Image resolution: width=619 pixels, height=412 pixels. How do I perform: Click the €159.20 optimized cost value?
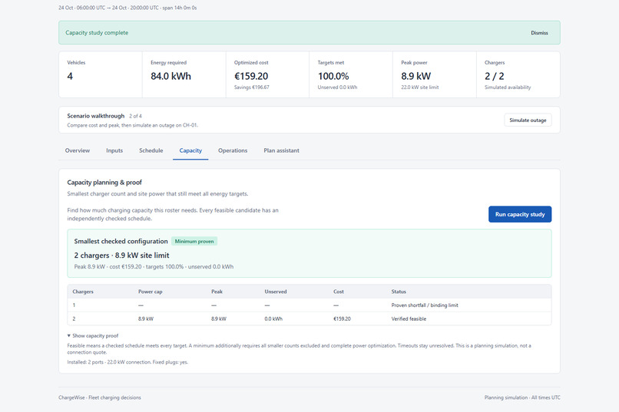251,76
